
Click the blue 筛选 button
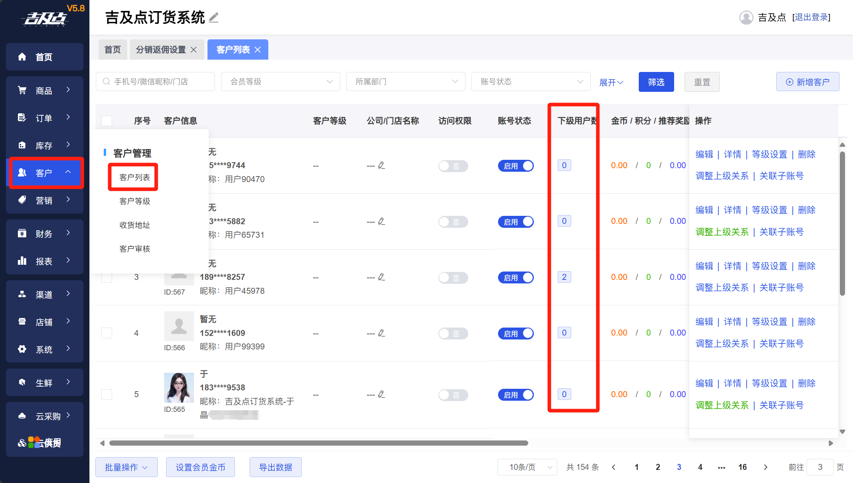point(656,82)
